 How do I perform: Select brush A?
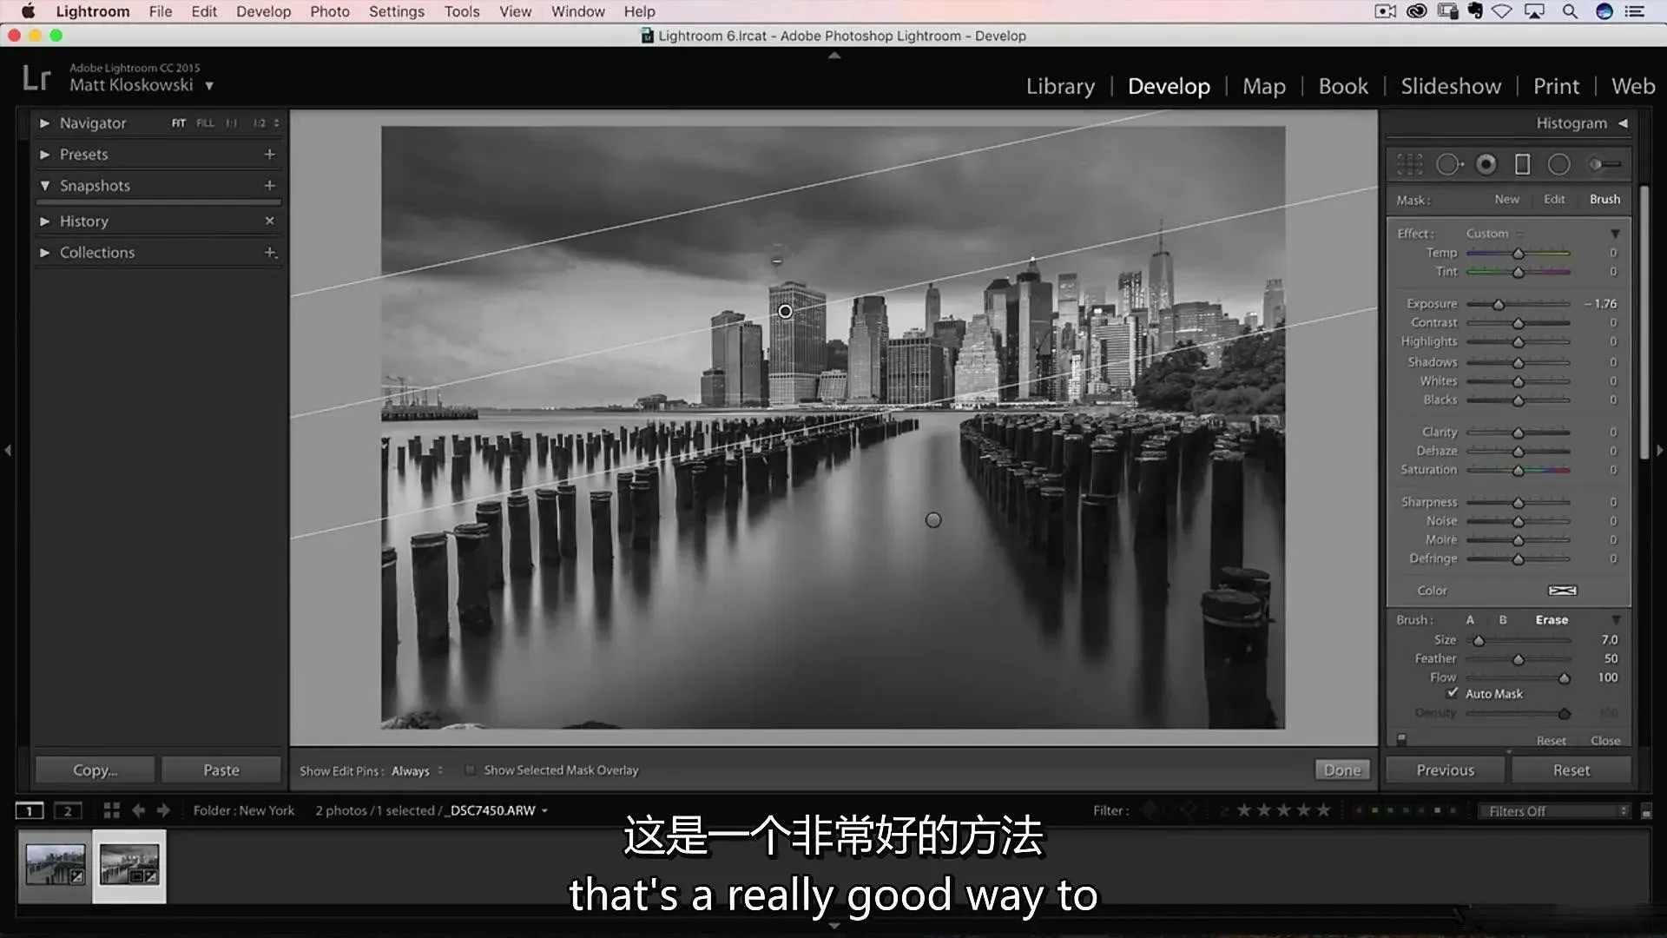tap(1470, 620)
